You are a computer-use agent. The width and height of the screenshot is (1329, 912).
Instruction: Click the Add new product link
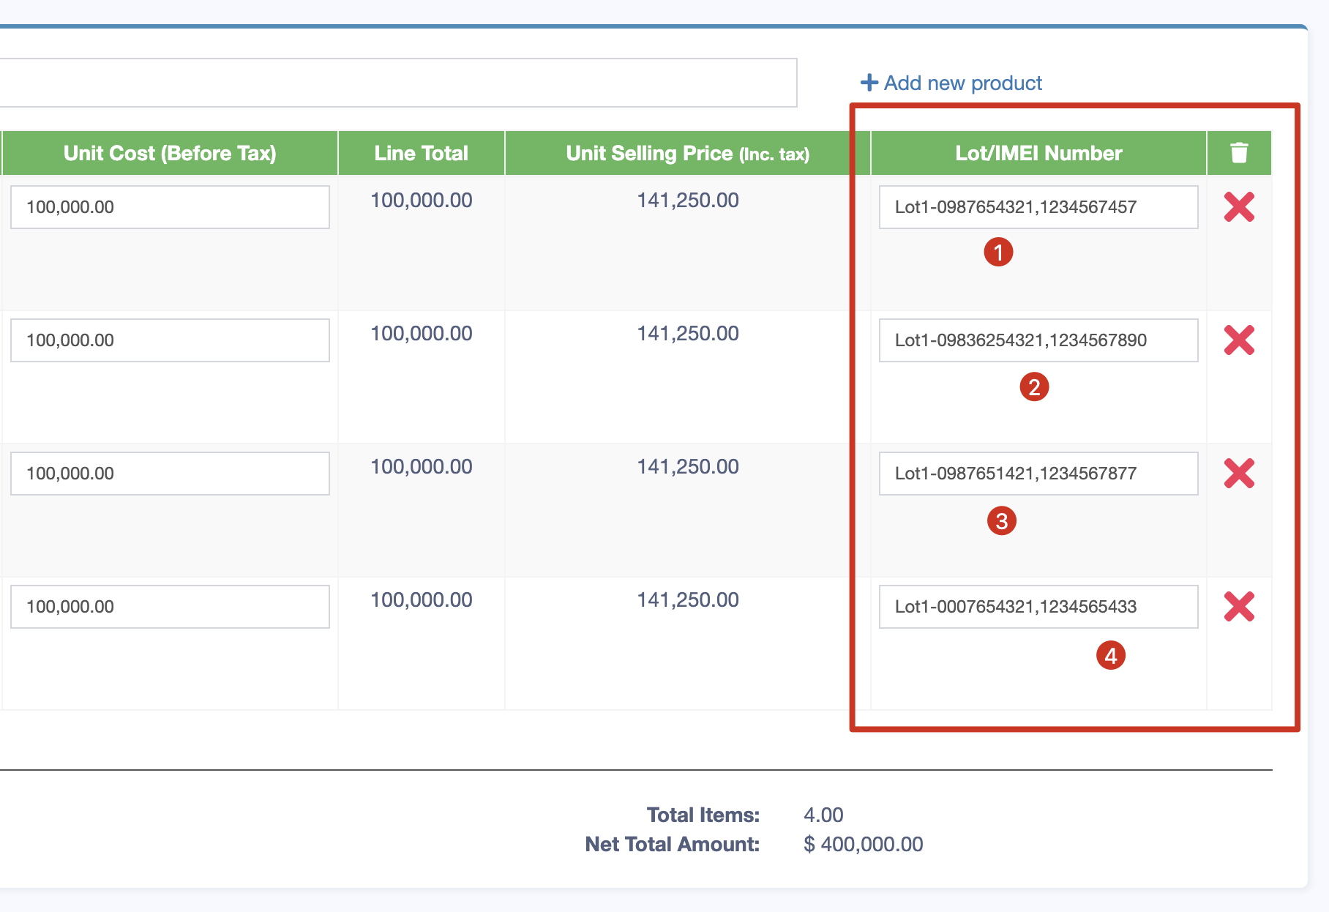pos(951,83)
